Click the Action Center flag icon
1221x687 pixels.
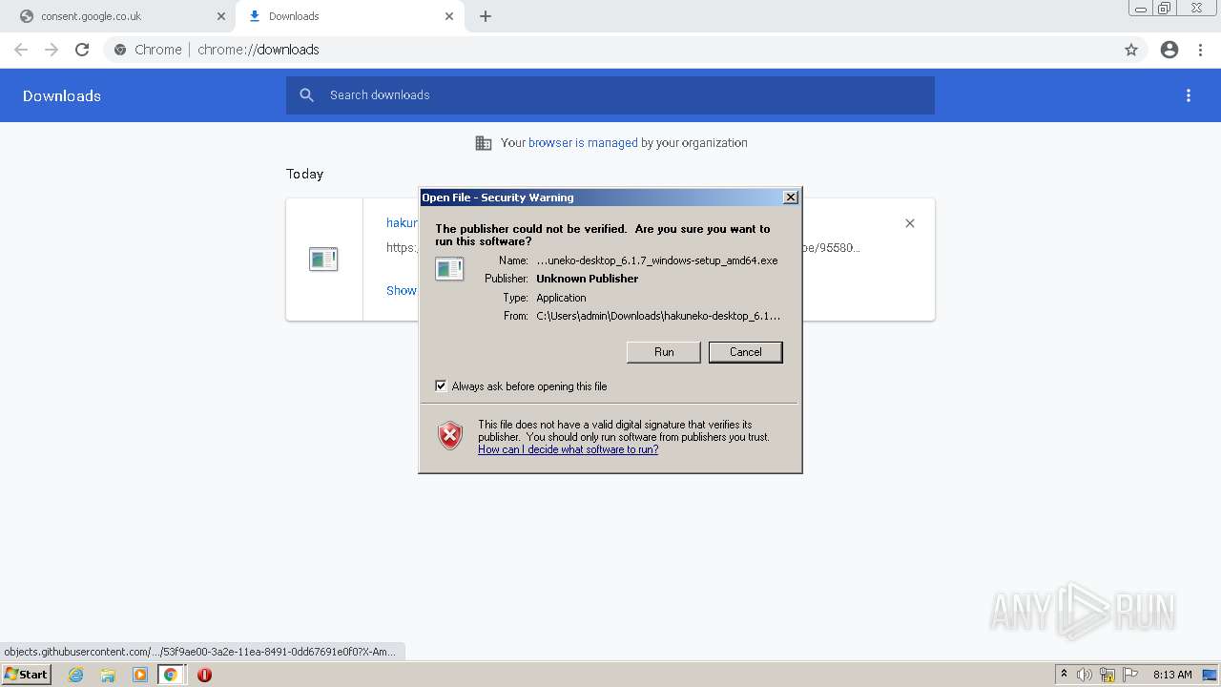click(1130, 675)
